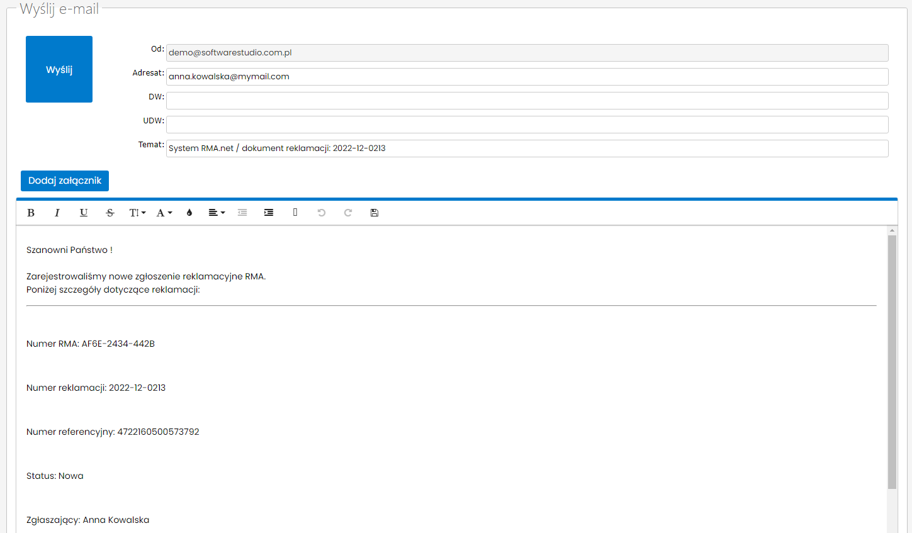Click the "Status: Nowa" line
This screenshot has height=533, width=912.
pos(55,476)
